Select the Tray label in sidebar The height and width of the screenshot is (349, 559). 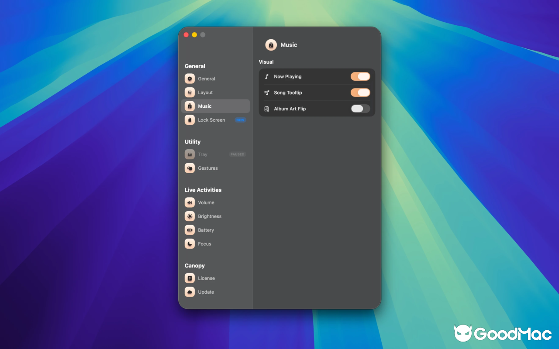[203, 154]
